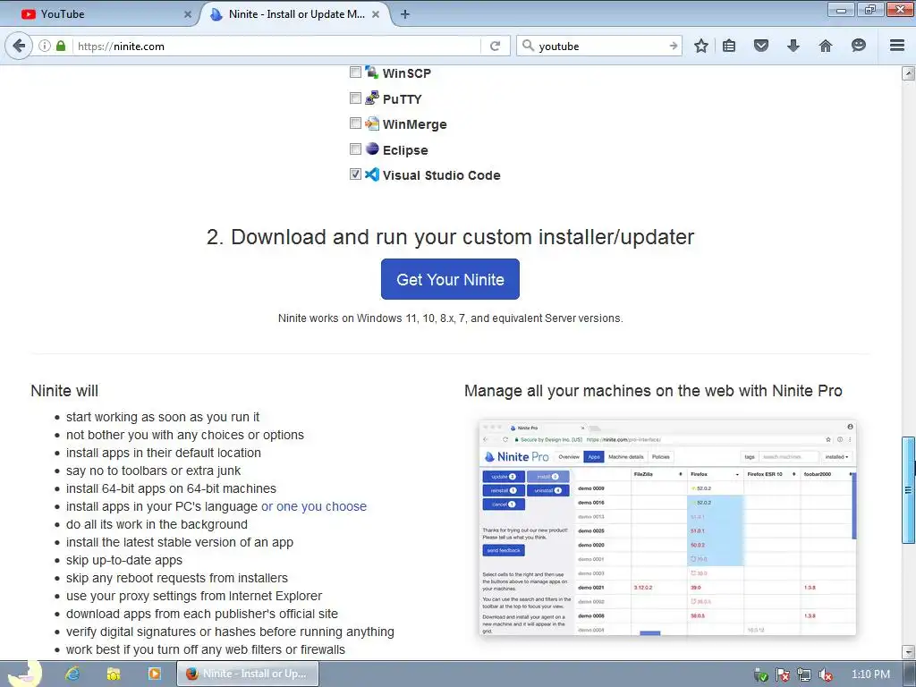Show bookmarks list icon

point(729,46)
